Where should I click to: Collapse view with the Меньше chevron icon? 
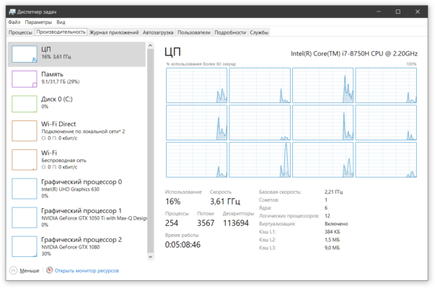click(13, 270)
